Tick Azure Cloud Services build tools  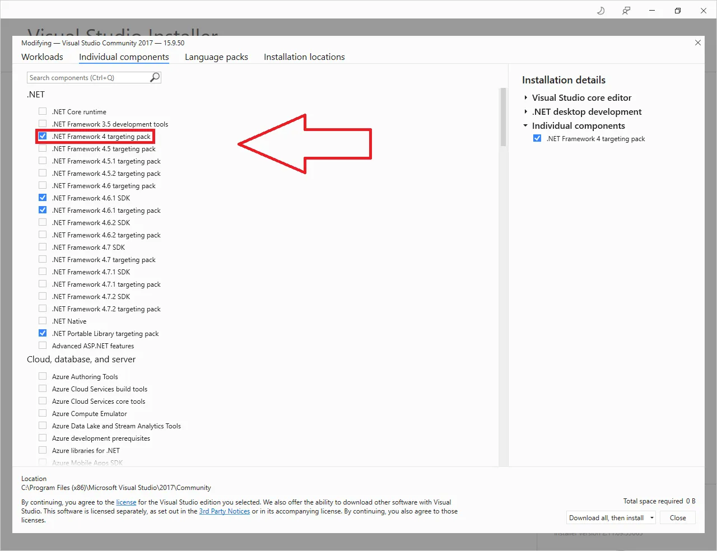click(43, 389)
